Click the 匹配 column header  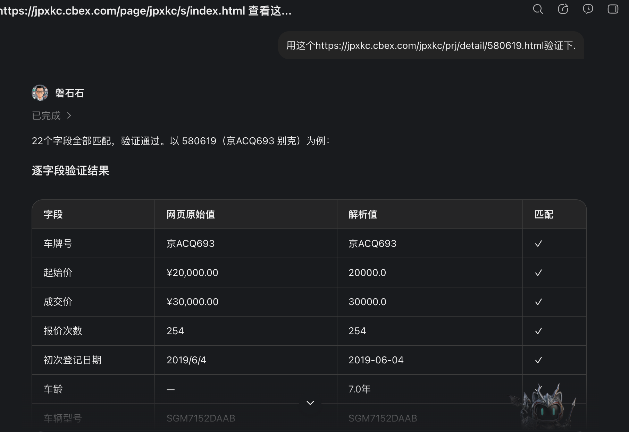pos(544,215)
